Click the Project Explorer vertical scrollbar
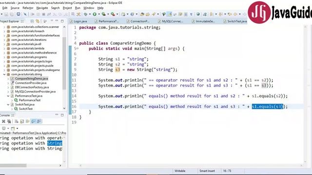This screenshot has height=175, width=312. pyautogui.click(x=64, y=63)
